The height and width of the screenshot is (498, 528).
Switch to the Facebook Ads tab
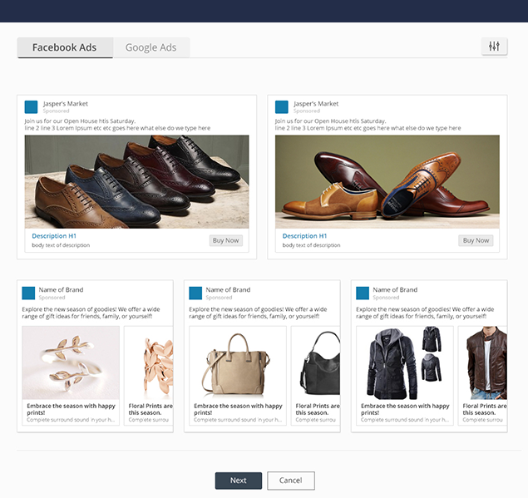point(65,47)
